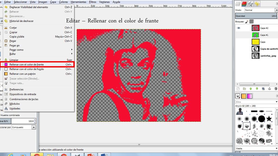Open the Colores menu
278x156 pixels.
click(x=63, y=2)
